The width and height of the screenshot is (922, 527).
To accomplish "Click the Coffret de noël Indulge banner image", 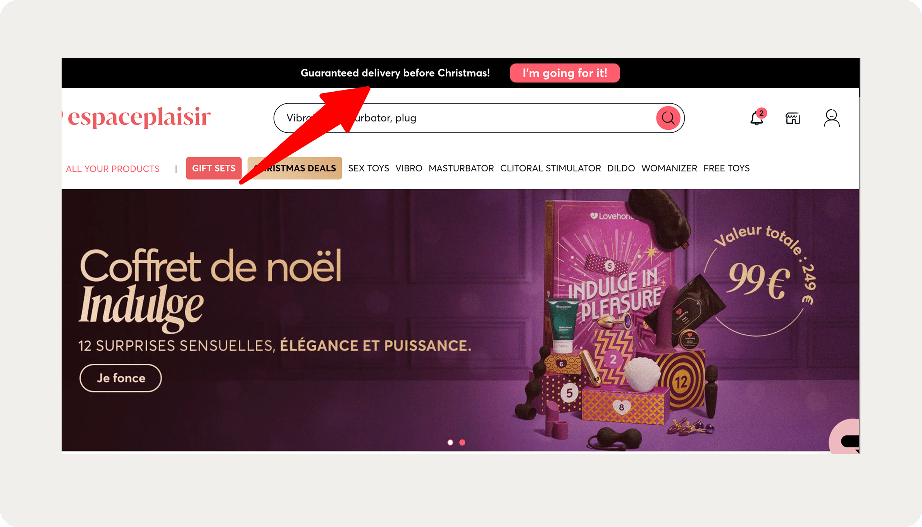I will tap(460, 320).
